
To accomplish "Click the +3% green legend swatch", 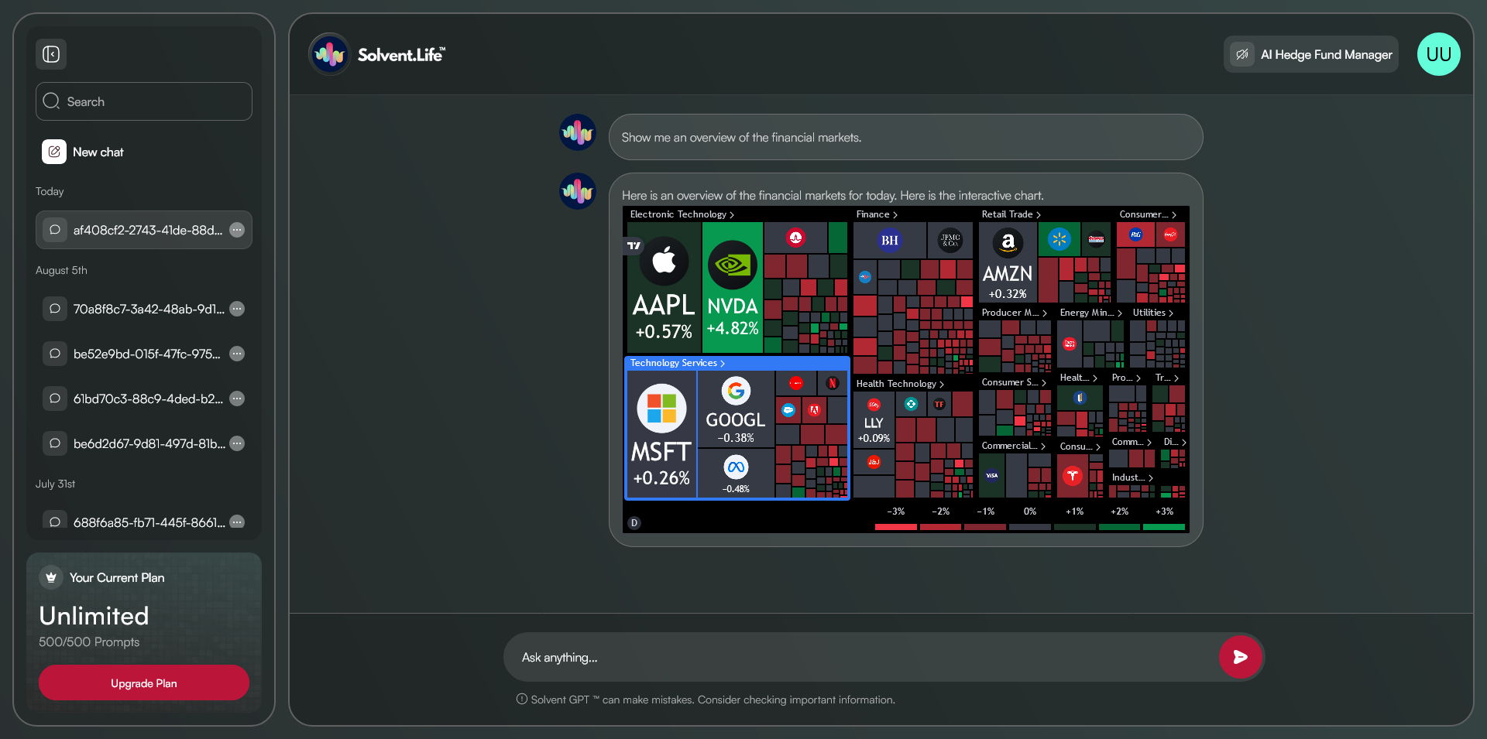I will click(1164, 527).
